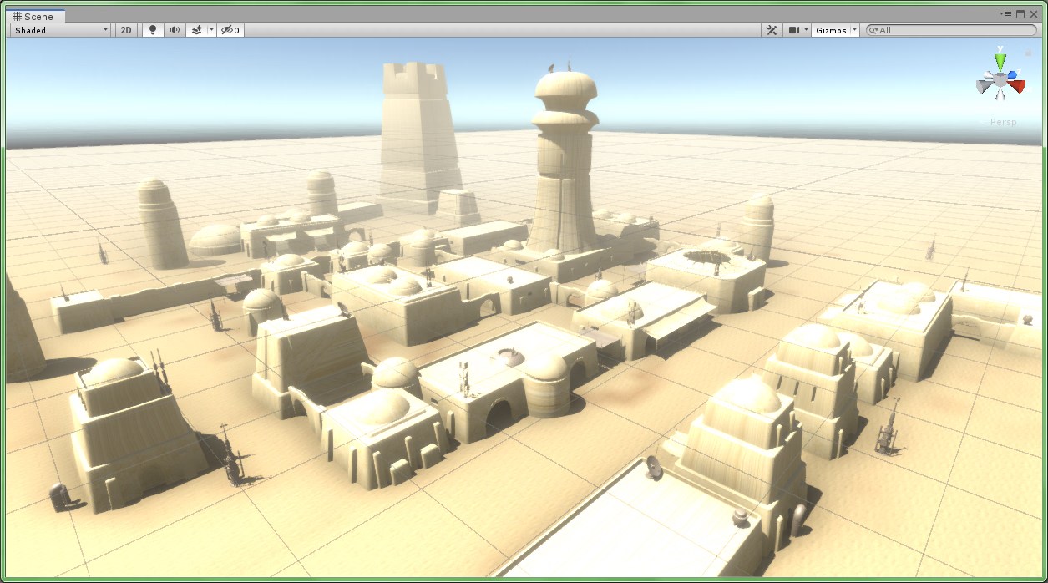Viewport: 1048px width, 583px height.
Task: Open the search mode magnifier dropdown
Action: pyautogui.click(x=873, y=30)
